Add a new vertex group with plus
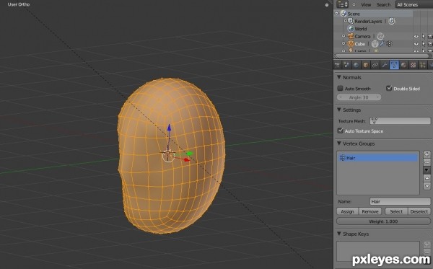Viewport: 433px width, 269px height. tap(427, 154)
